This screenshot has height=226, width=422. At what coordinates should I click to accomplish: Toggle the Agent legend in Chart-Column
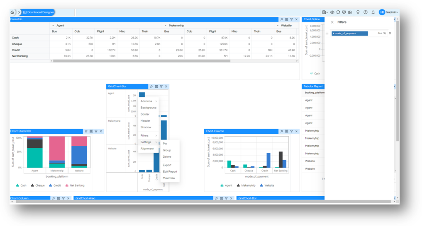pos(226,185)
